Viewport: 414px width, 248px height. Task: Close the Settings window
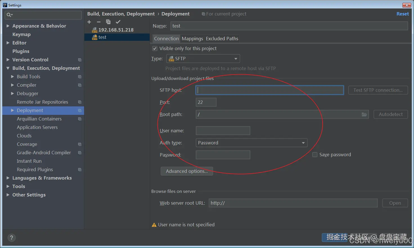pyautogui.click(x=407, y=5)
